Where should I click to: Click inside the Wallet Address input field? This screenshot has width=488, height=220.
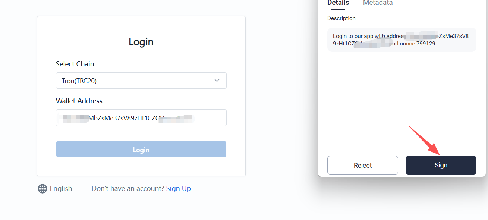(141, 117)
